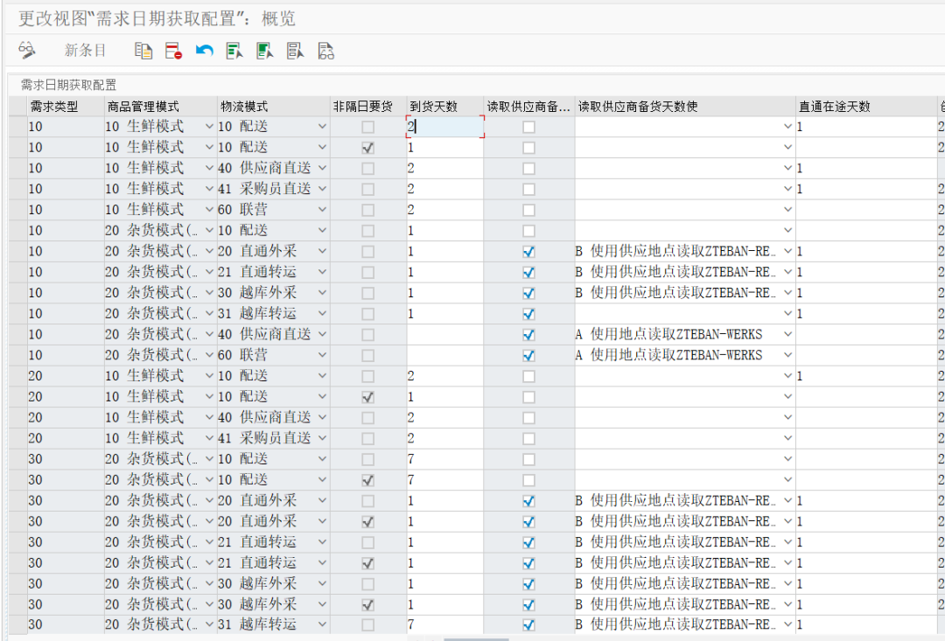The image size is (945, 641).
Task: Check 非隔日要货 for type 10 杂货模式 供应商直送 row
Action: click(x=367, y=335)
